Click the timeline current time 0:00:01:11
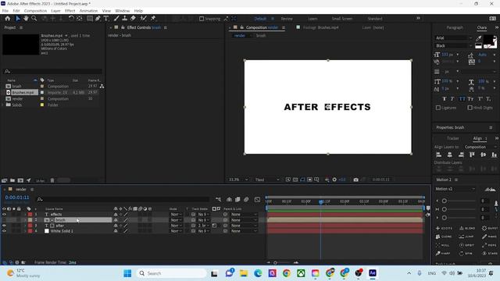 pyautogui.click(x=17, y=197)
